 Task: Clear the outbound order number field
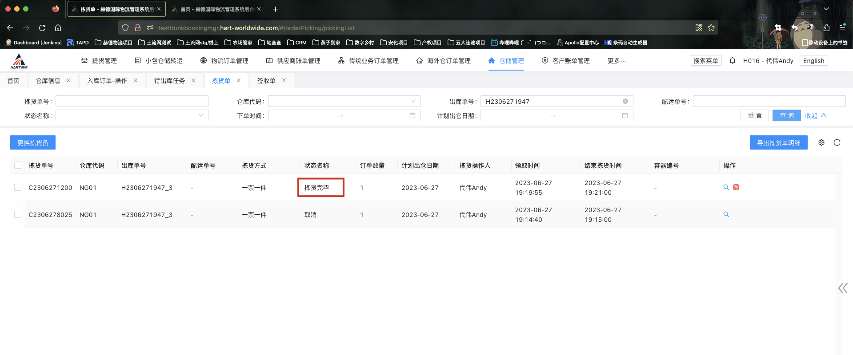click(625, 101)
